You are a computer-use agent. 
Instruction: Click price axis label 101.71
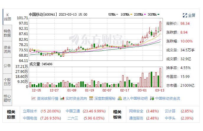pyautogui.click(x=22, y=18)
